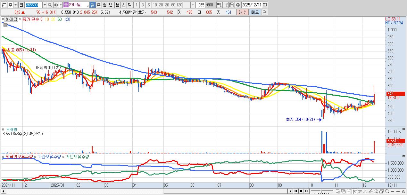The image size is (407, 195).
Task: Click the line-tools icon beside save
Action: coord(226,5)
